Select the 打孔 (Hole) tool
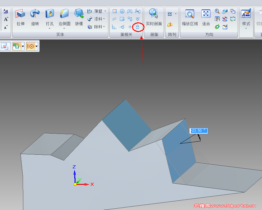 click(x=50, y=17)
